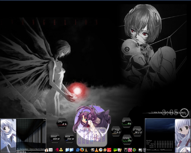Open the pink DIM creature icon
This screenshot has width=191, height=153.
(x=130, y=150)
